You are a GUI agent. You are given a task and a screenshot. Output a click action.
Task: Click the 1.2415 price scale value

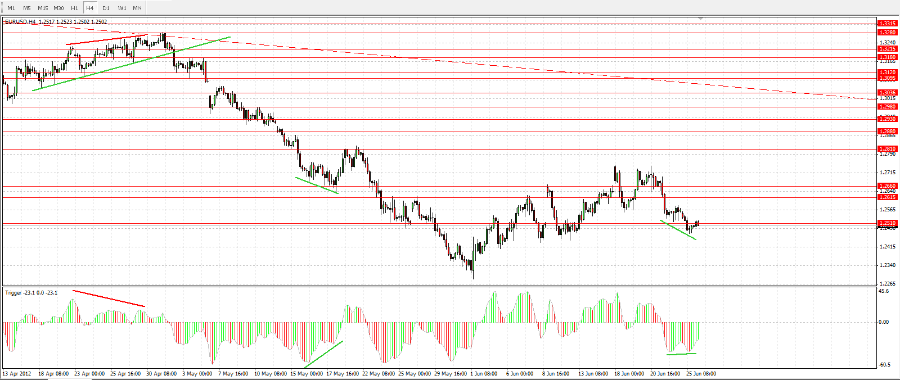(x=888, y=247)
